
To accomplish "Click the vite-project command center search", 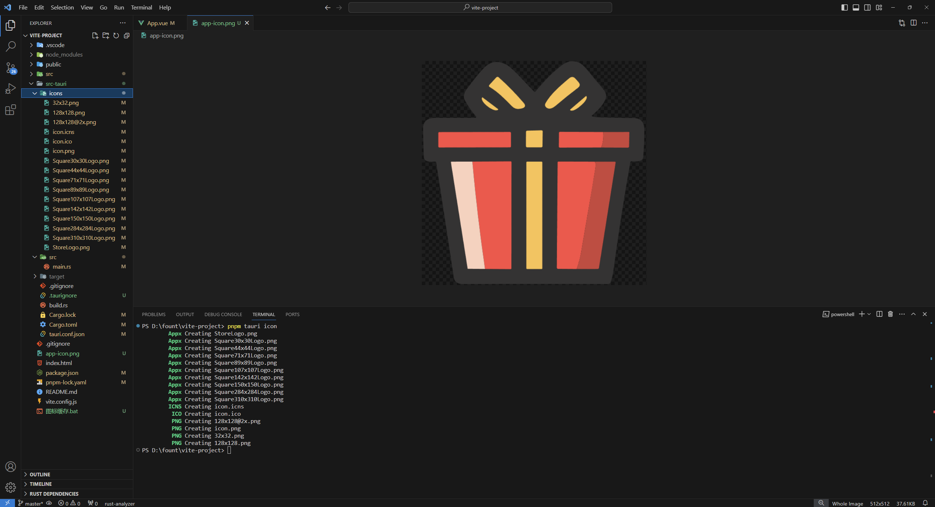I will (x=480, y=7).
